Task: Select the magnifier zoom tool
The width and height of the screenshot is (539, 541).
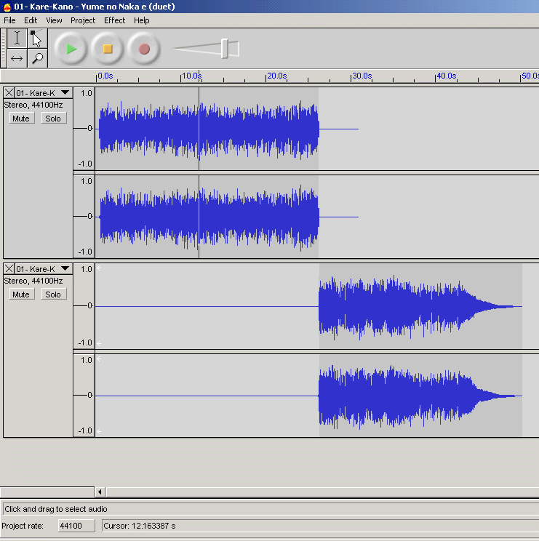Action: pos(36,58)
